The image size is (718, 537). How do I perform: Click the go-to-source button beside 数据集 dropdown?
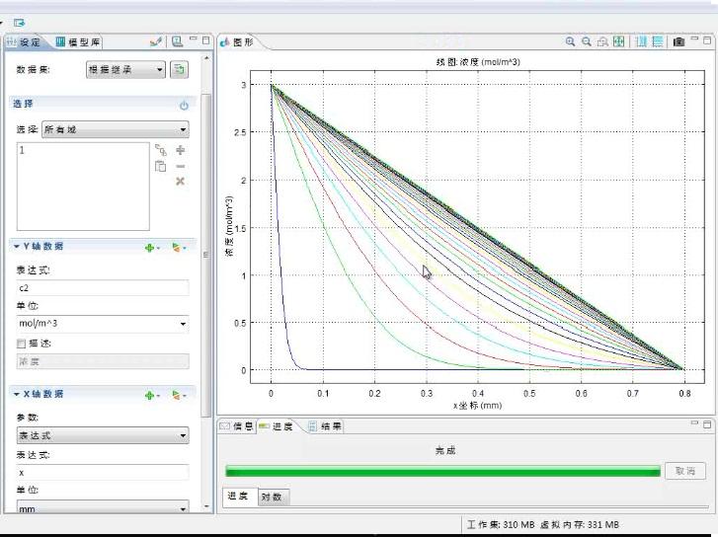(x=179, y=69)
